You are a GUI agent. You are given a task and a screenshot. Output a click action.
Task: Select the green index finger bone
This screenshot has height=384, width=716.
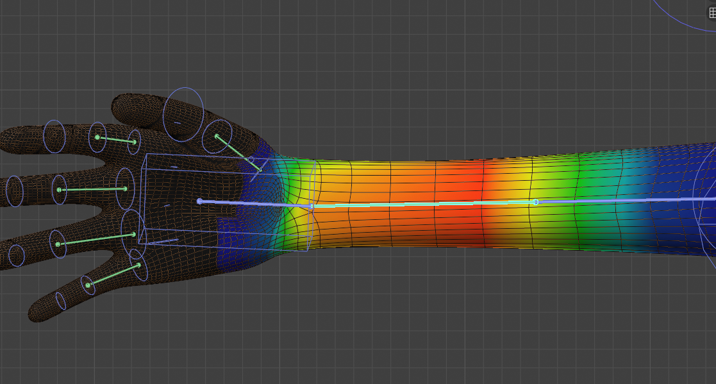click(116, 139)
